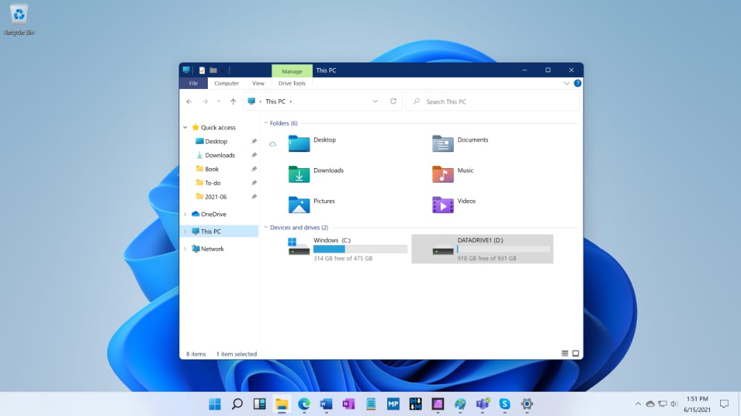Click the blue Help question mark button
Image resolution: width=741 pixels, height=416 pixels.
[577, 83]
